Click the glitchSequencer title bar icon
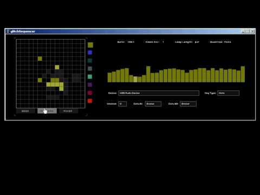This screenshot has width=260, height=195. pos(8,31)
